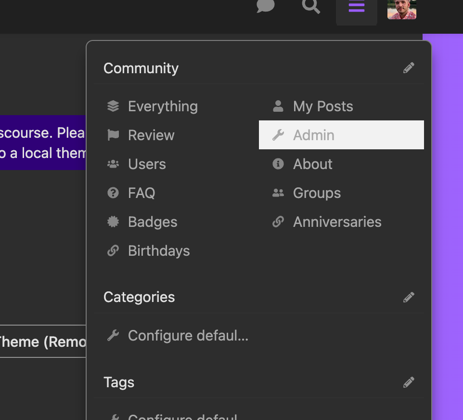Open Everything in Community menu
The height and width of the screenshot is (420, 463).
pyautogui.click(x=163, y=106)
